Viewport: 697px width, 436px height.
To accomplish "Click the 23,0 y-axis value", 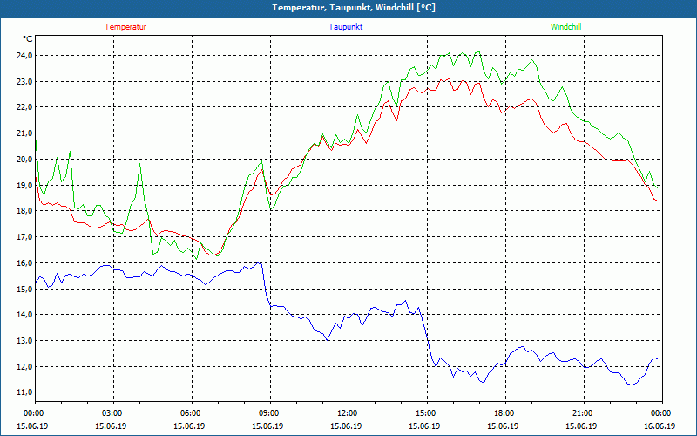I will (24, 81).
